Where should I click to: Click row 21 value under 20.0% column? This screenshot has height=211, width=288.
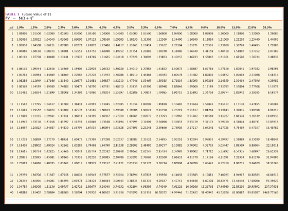click(272, 175)
